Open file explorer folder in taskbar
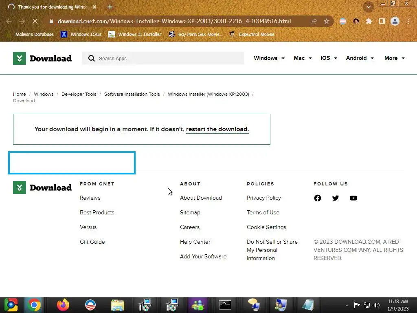Screen dimensions: 417x313 coord(118,305)
